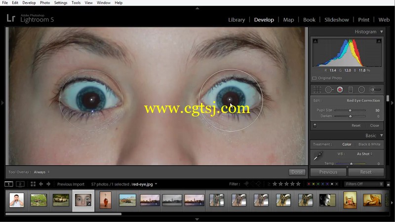This screenshot has height=222, width=395.
Task: Click Previous Import source label
Action: (x=71, y=184)
